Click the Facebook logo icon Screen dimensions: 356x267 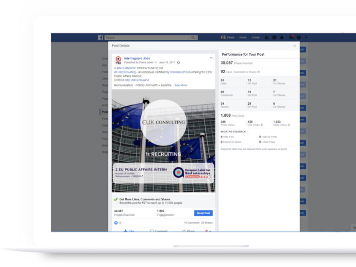point(100,37)
